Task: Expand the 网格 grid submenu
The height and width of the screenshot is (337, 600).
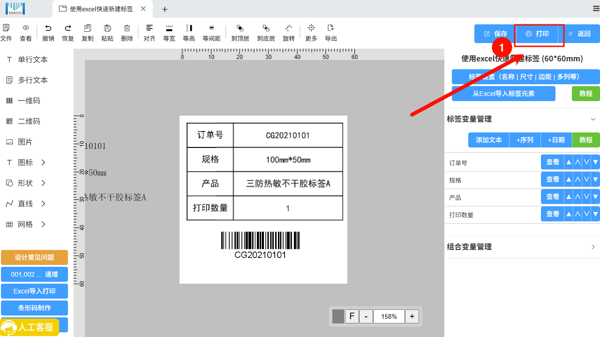Action: (43, 224)
